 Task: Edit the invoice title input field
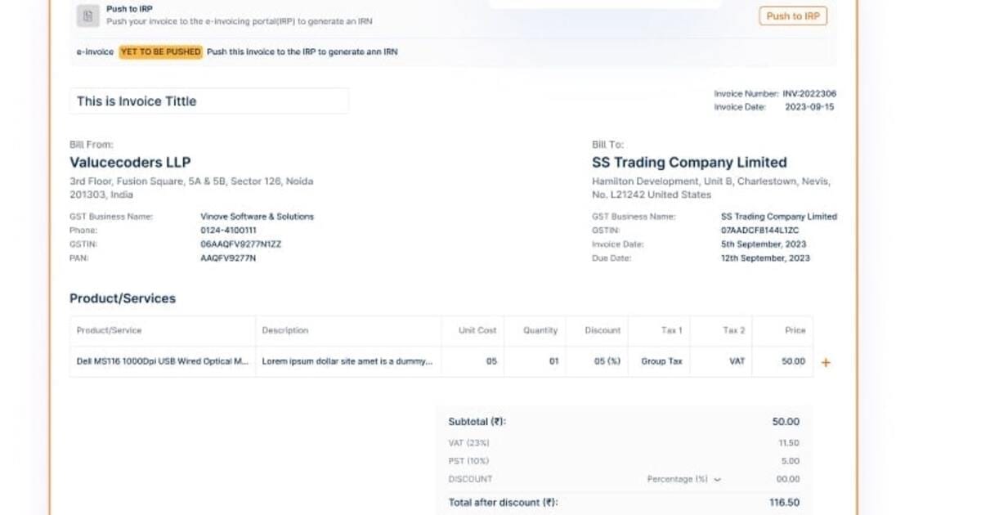click(209, 101)
